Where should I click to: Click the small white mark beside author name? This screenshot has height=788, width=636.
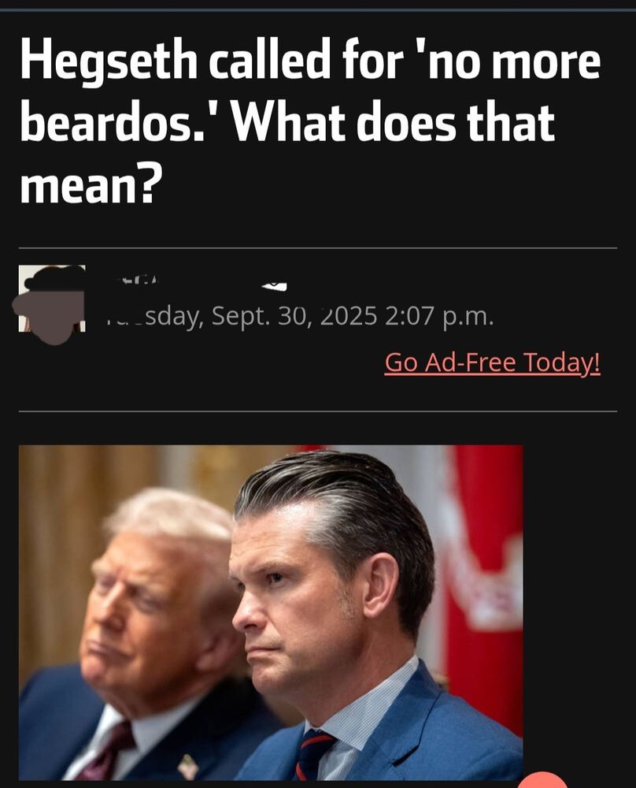pos(274,286)
